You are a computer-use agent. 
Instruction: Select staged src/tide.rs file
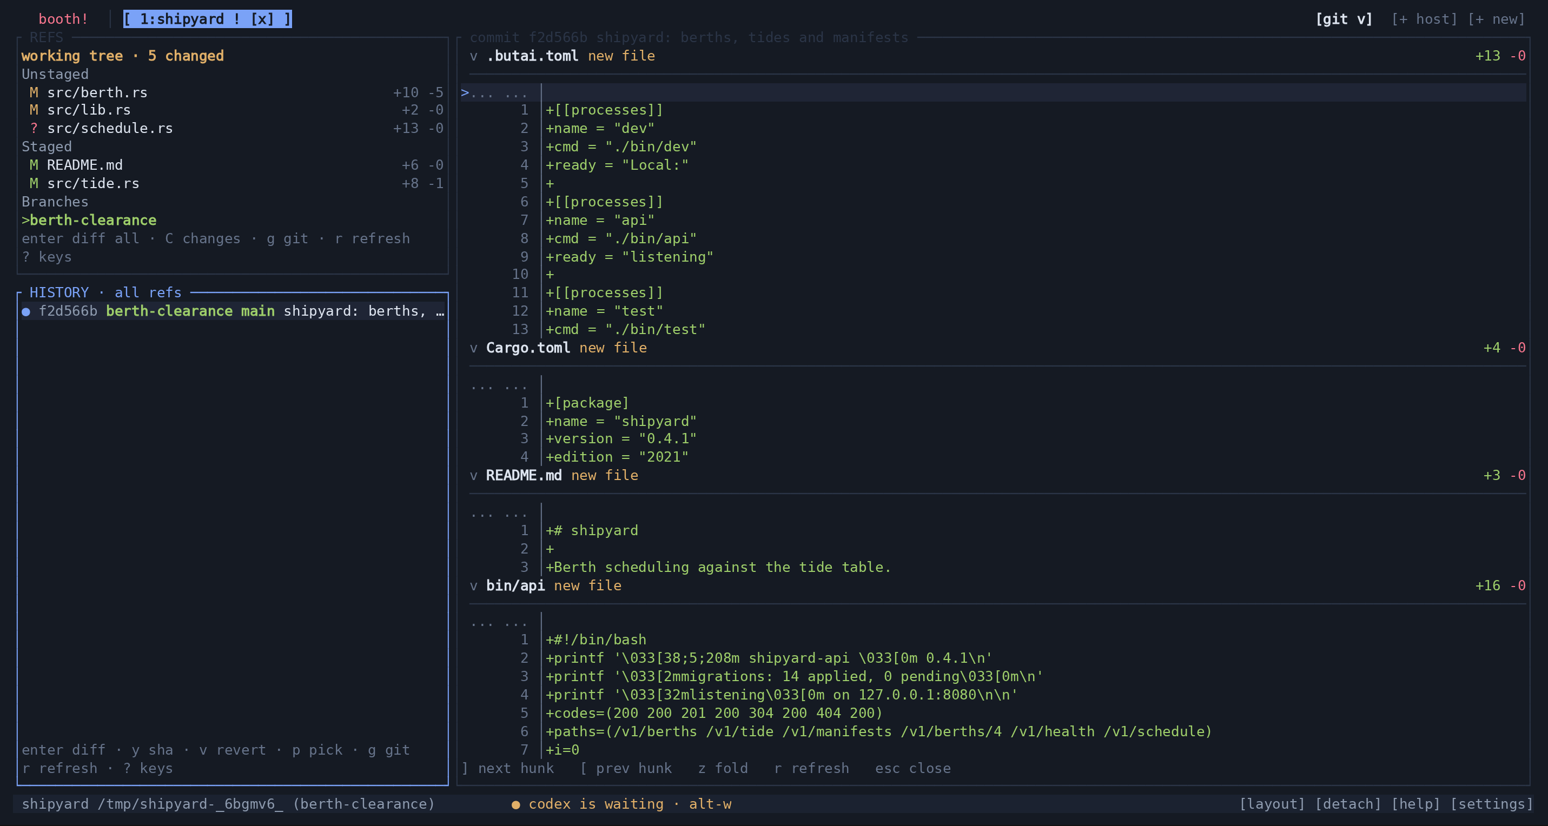click(233, 183)
